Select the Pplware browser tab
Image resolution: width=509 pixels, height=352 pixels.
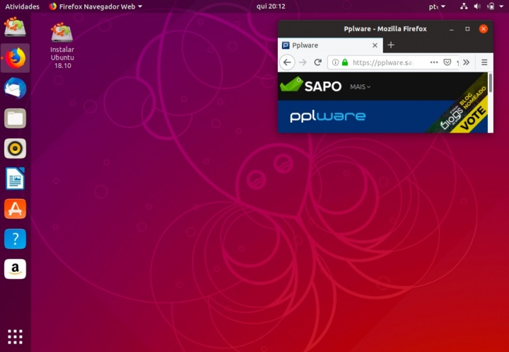click(x=325, y=45)
